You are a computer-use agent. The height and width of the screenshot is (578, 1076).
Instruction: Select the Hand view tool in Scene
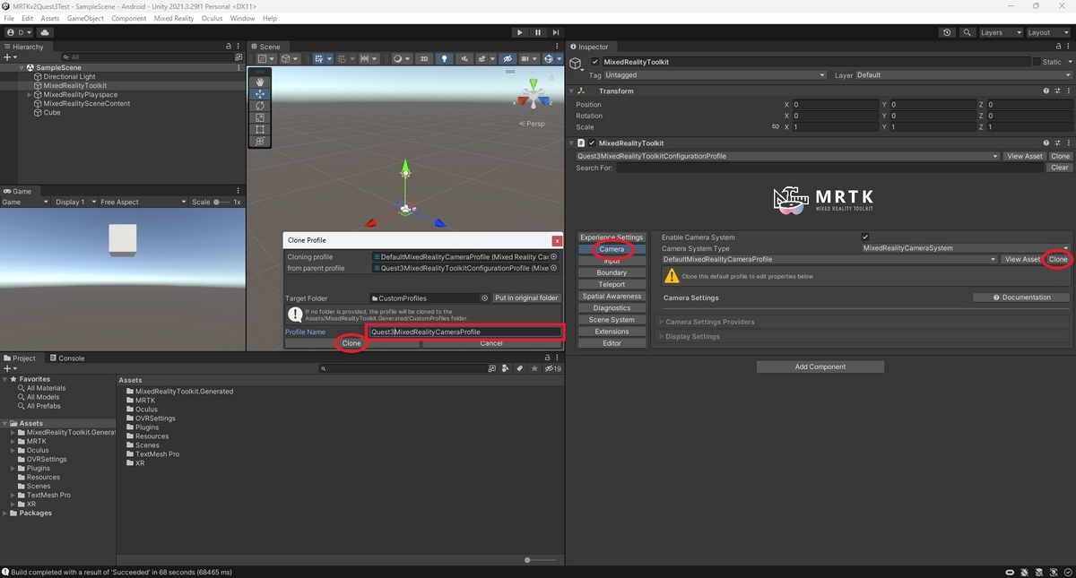point(260,82)
